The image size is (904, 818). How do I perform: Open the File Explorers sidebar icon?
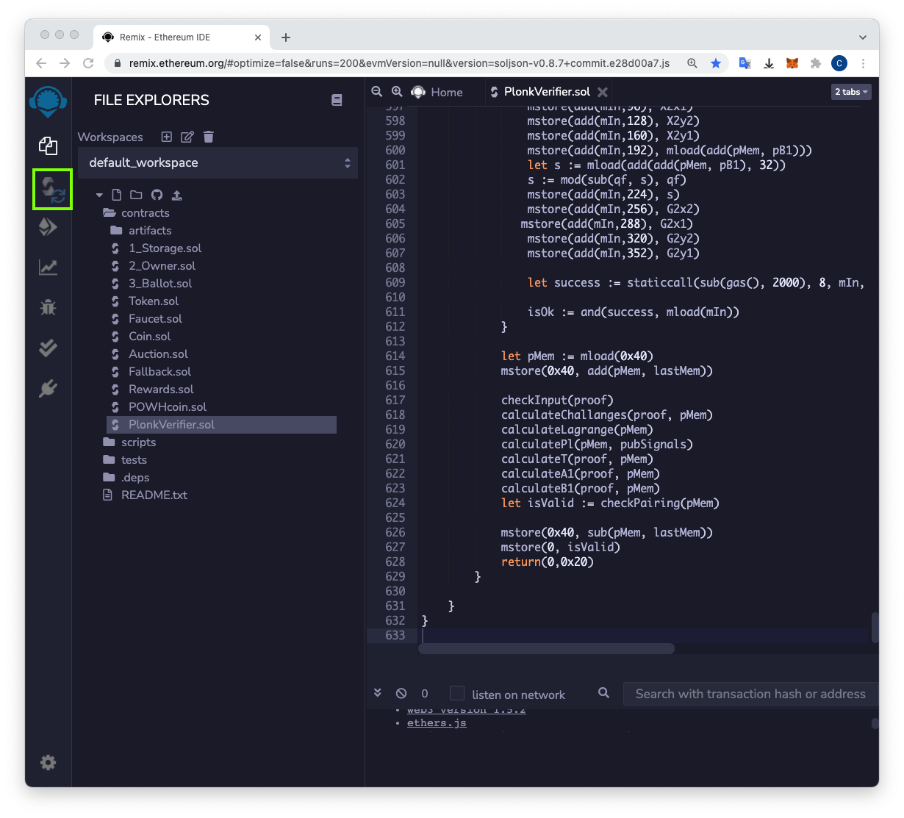pos(48,146)
